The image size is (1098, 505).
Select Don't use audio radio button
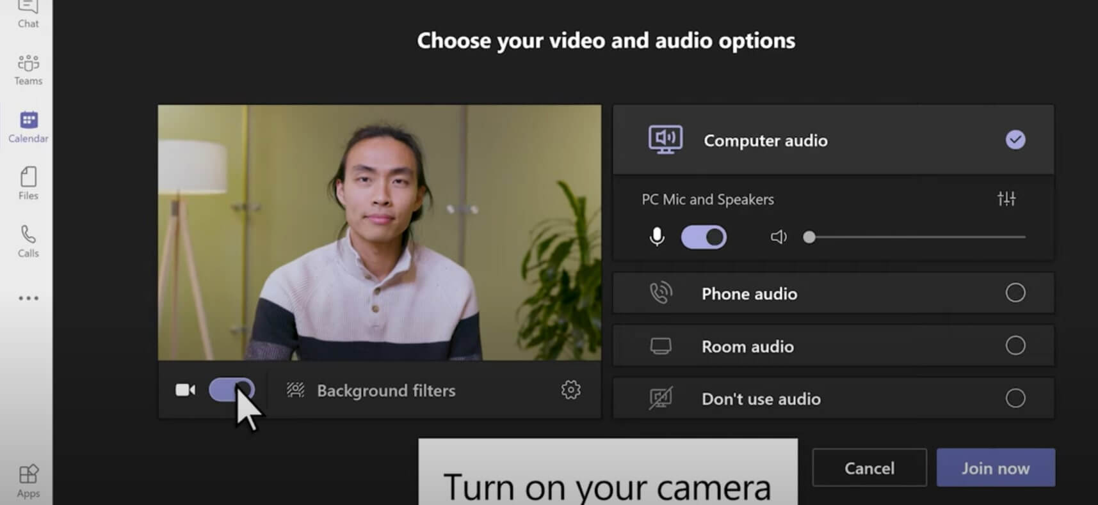pos(1015,398)
